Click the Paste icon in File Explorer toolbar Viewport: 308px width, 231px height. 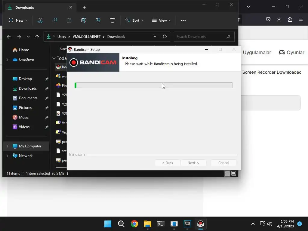pyautogui.click(x=69, y=20)
